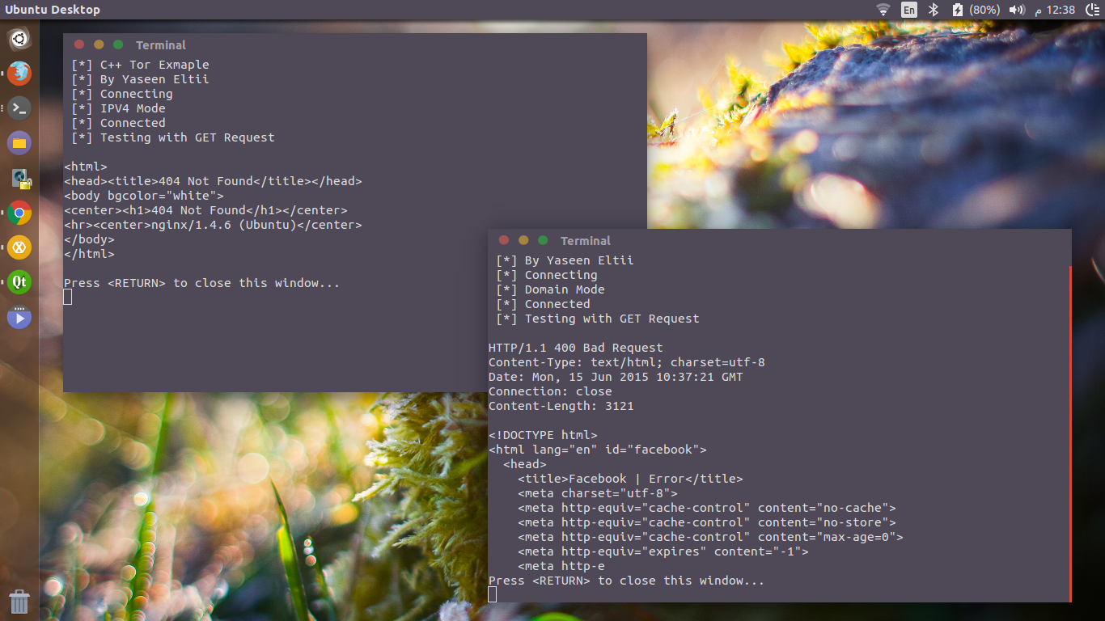
Task: Click the Terminal launcher icon
Action: click(x=19, y=108)
